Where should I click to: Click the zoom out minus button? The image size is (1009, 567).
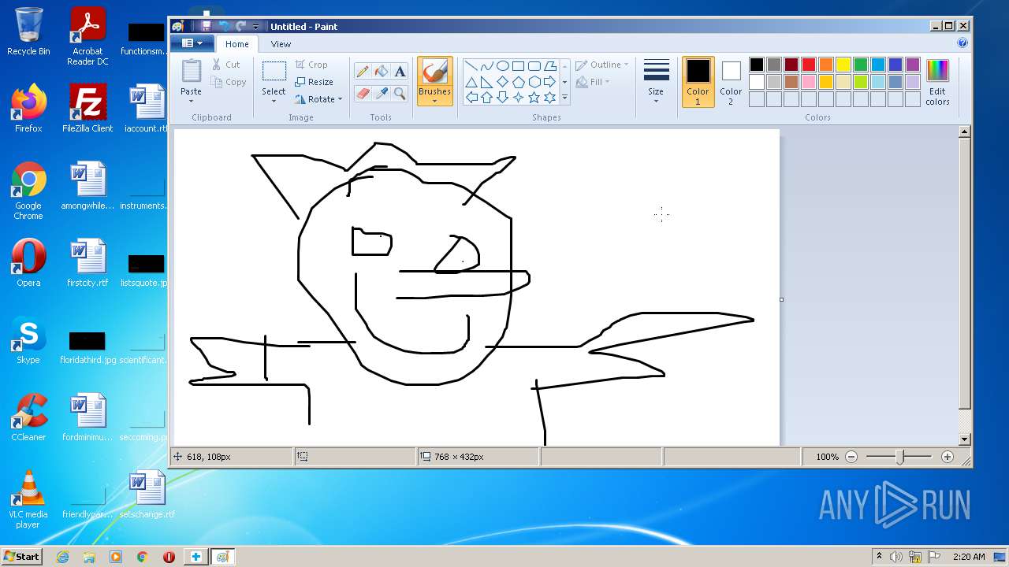click(x=851, y=457)
